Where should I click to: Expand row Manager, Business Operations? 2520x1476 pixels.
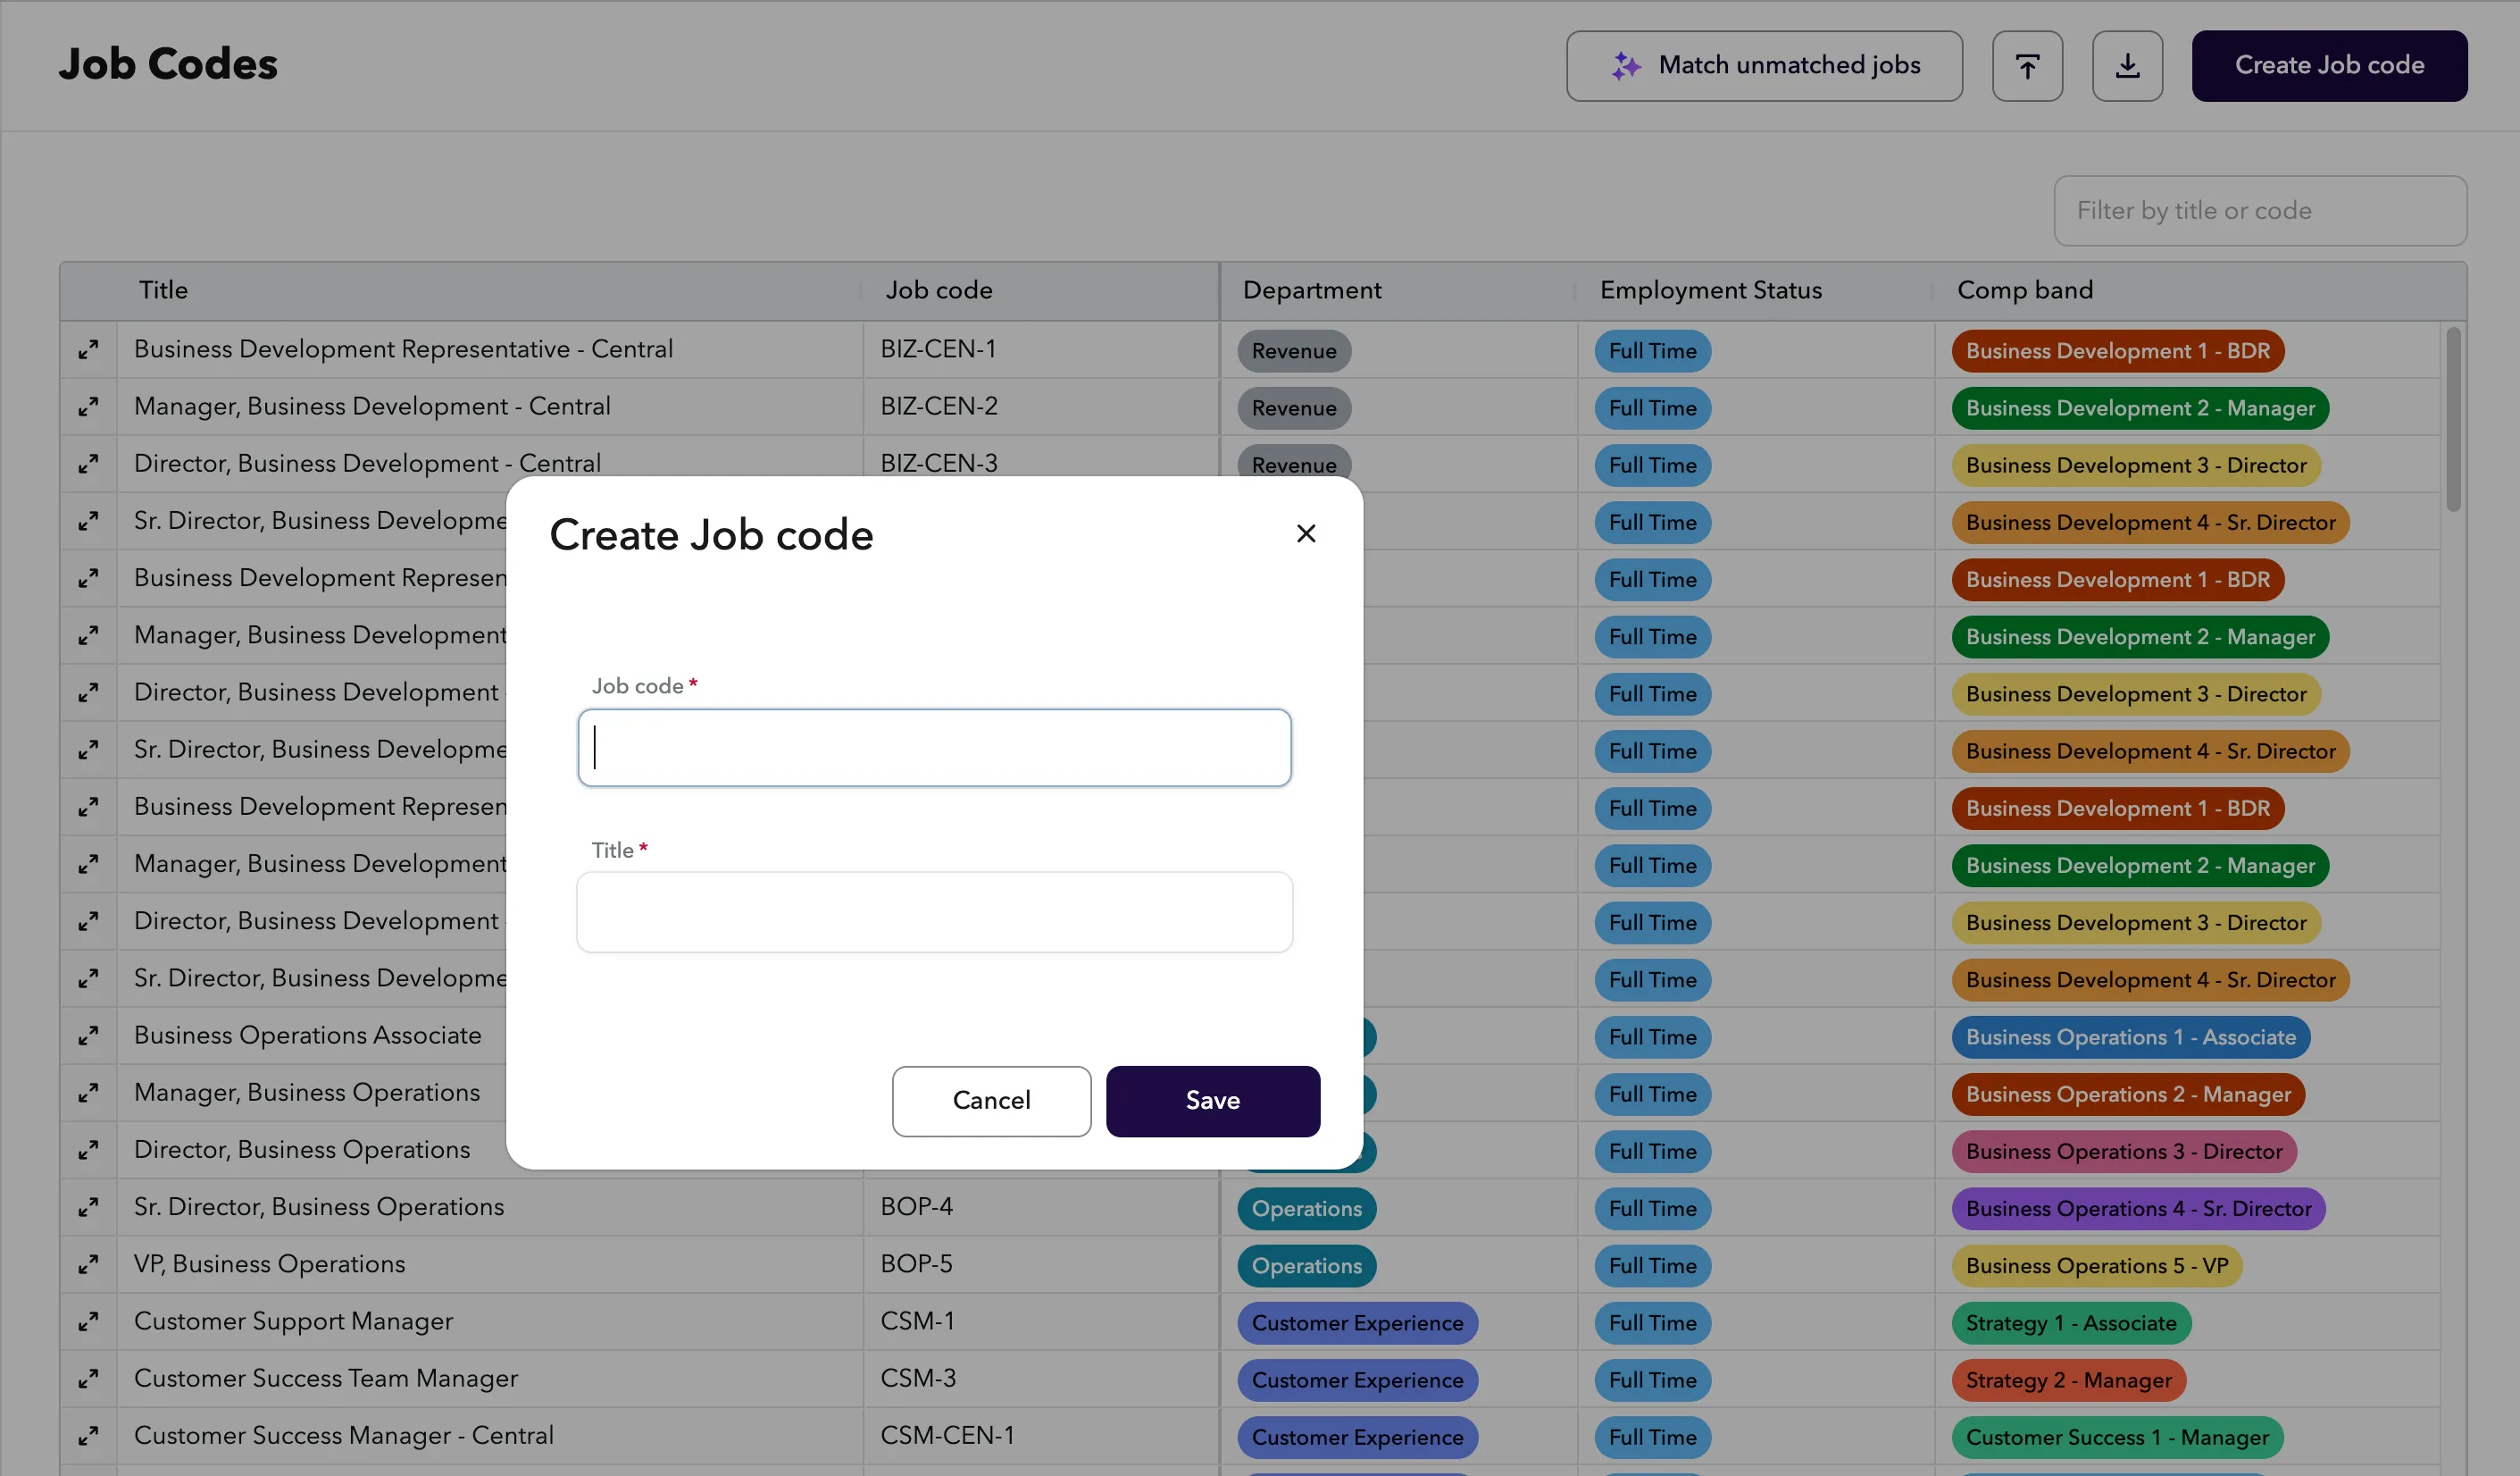[88, 1093]
